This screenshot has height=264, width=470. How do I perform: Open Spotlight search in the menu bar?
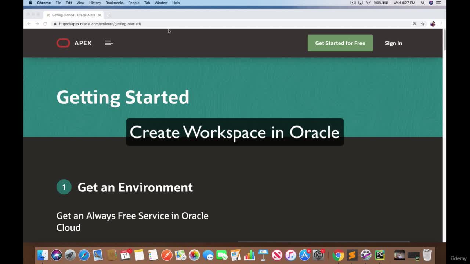click(423, 3)
